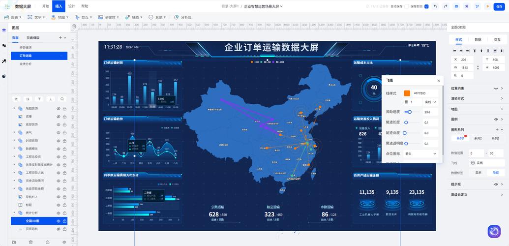Open the 其他 insert menu

(x=157, y=17)
